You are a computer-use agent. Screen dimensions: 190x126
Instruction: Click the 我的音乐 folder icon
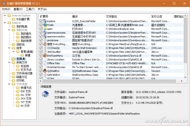tap(18, 34)
